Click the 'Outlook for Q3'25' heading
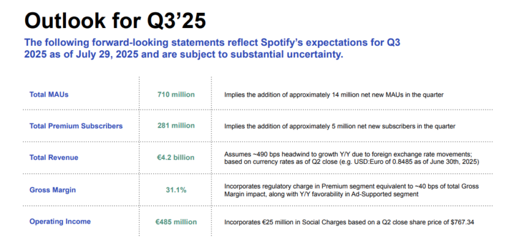Screen dimensions: 512x245 [115, 21]
